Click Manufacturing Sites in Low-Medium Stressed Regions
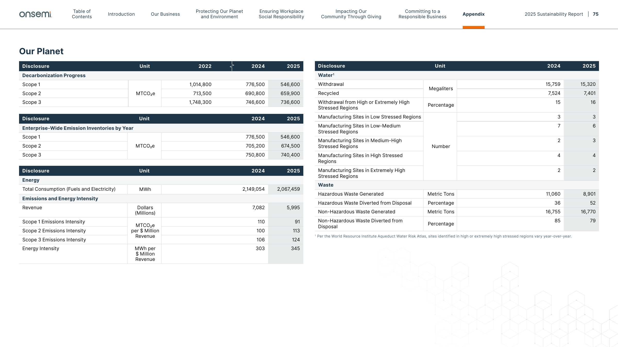This screenshot has height=347, width=618. point(359,129)
